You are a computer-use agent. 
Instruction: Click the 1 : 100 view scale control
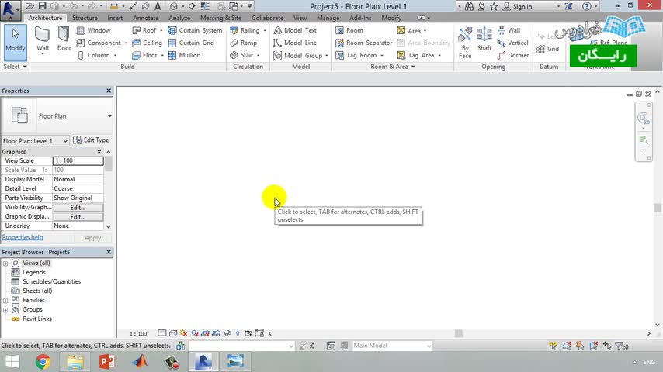(138, 333)
